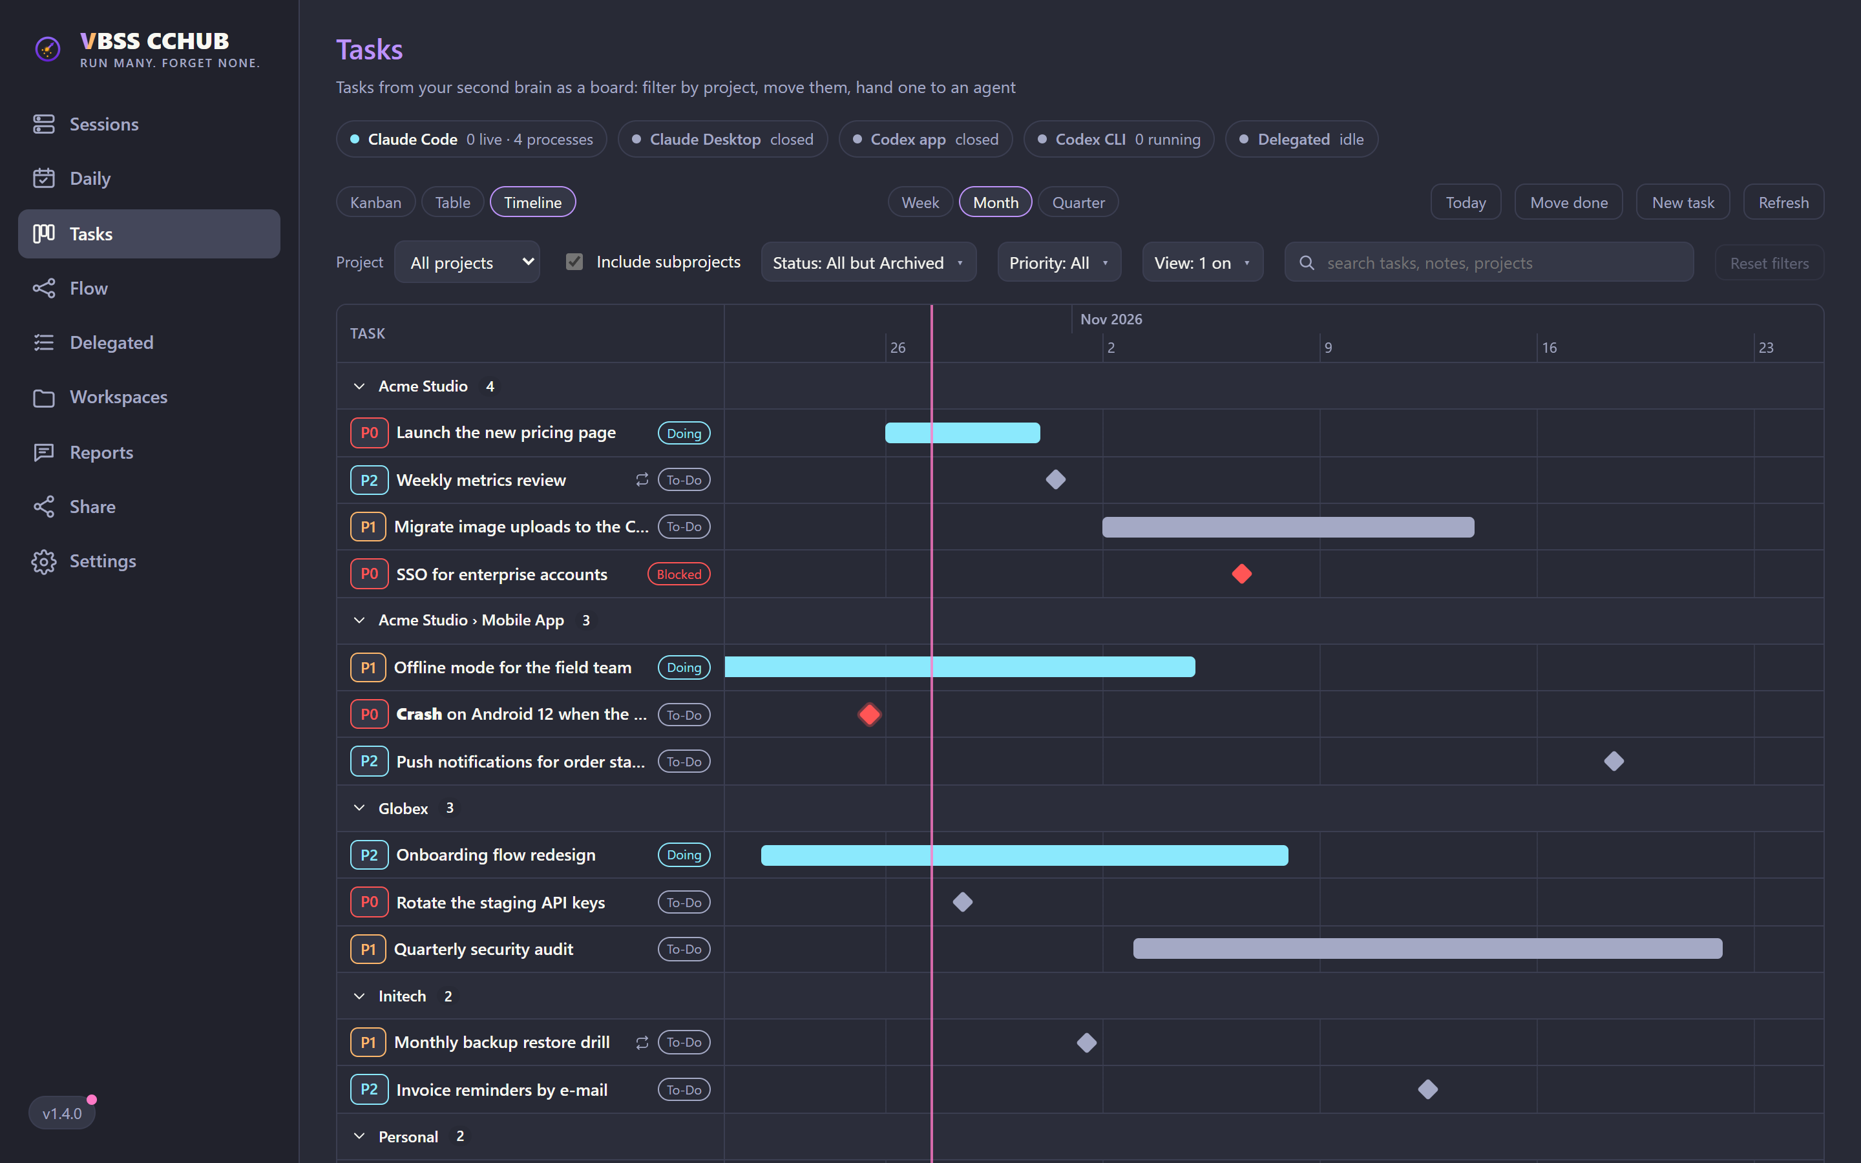Image resolution: width=1861 pixels, height=1163 pixels.
Task: Open the All projects dropdown
Action: (467, 262)
